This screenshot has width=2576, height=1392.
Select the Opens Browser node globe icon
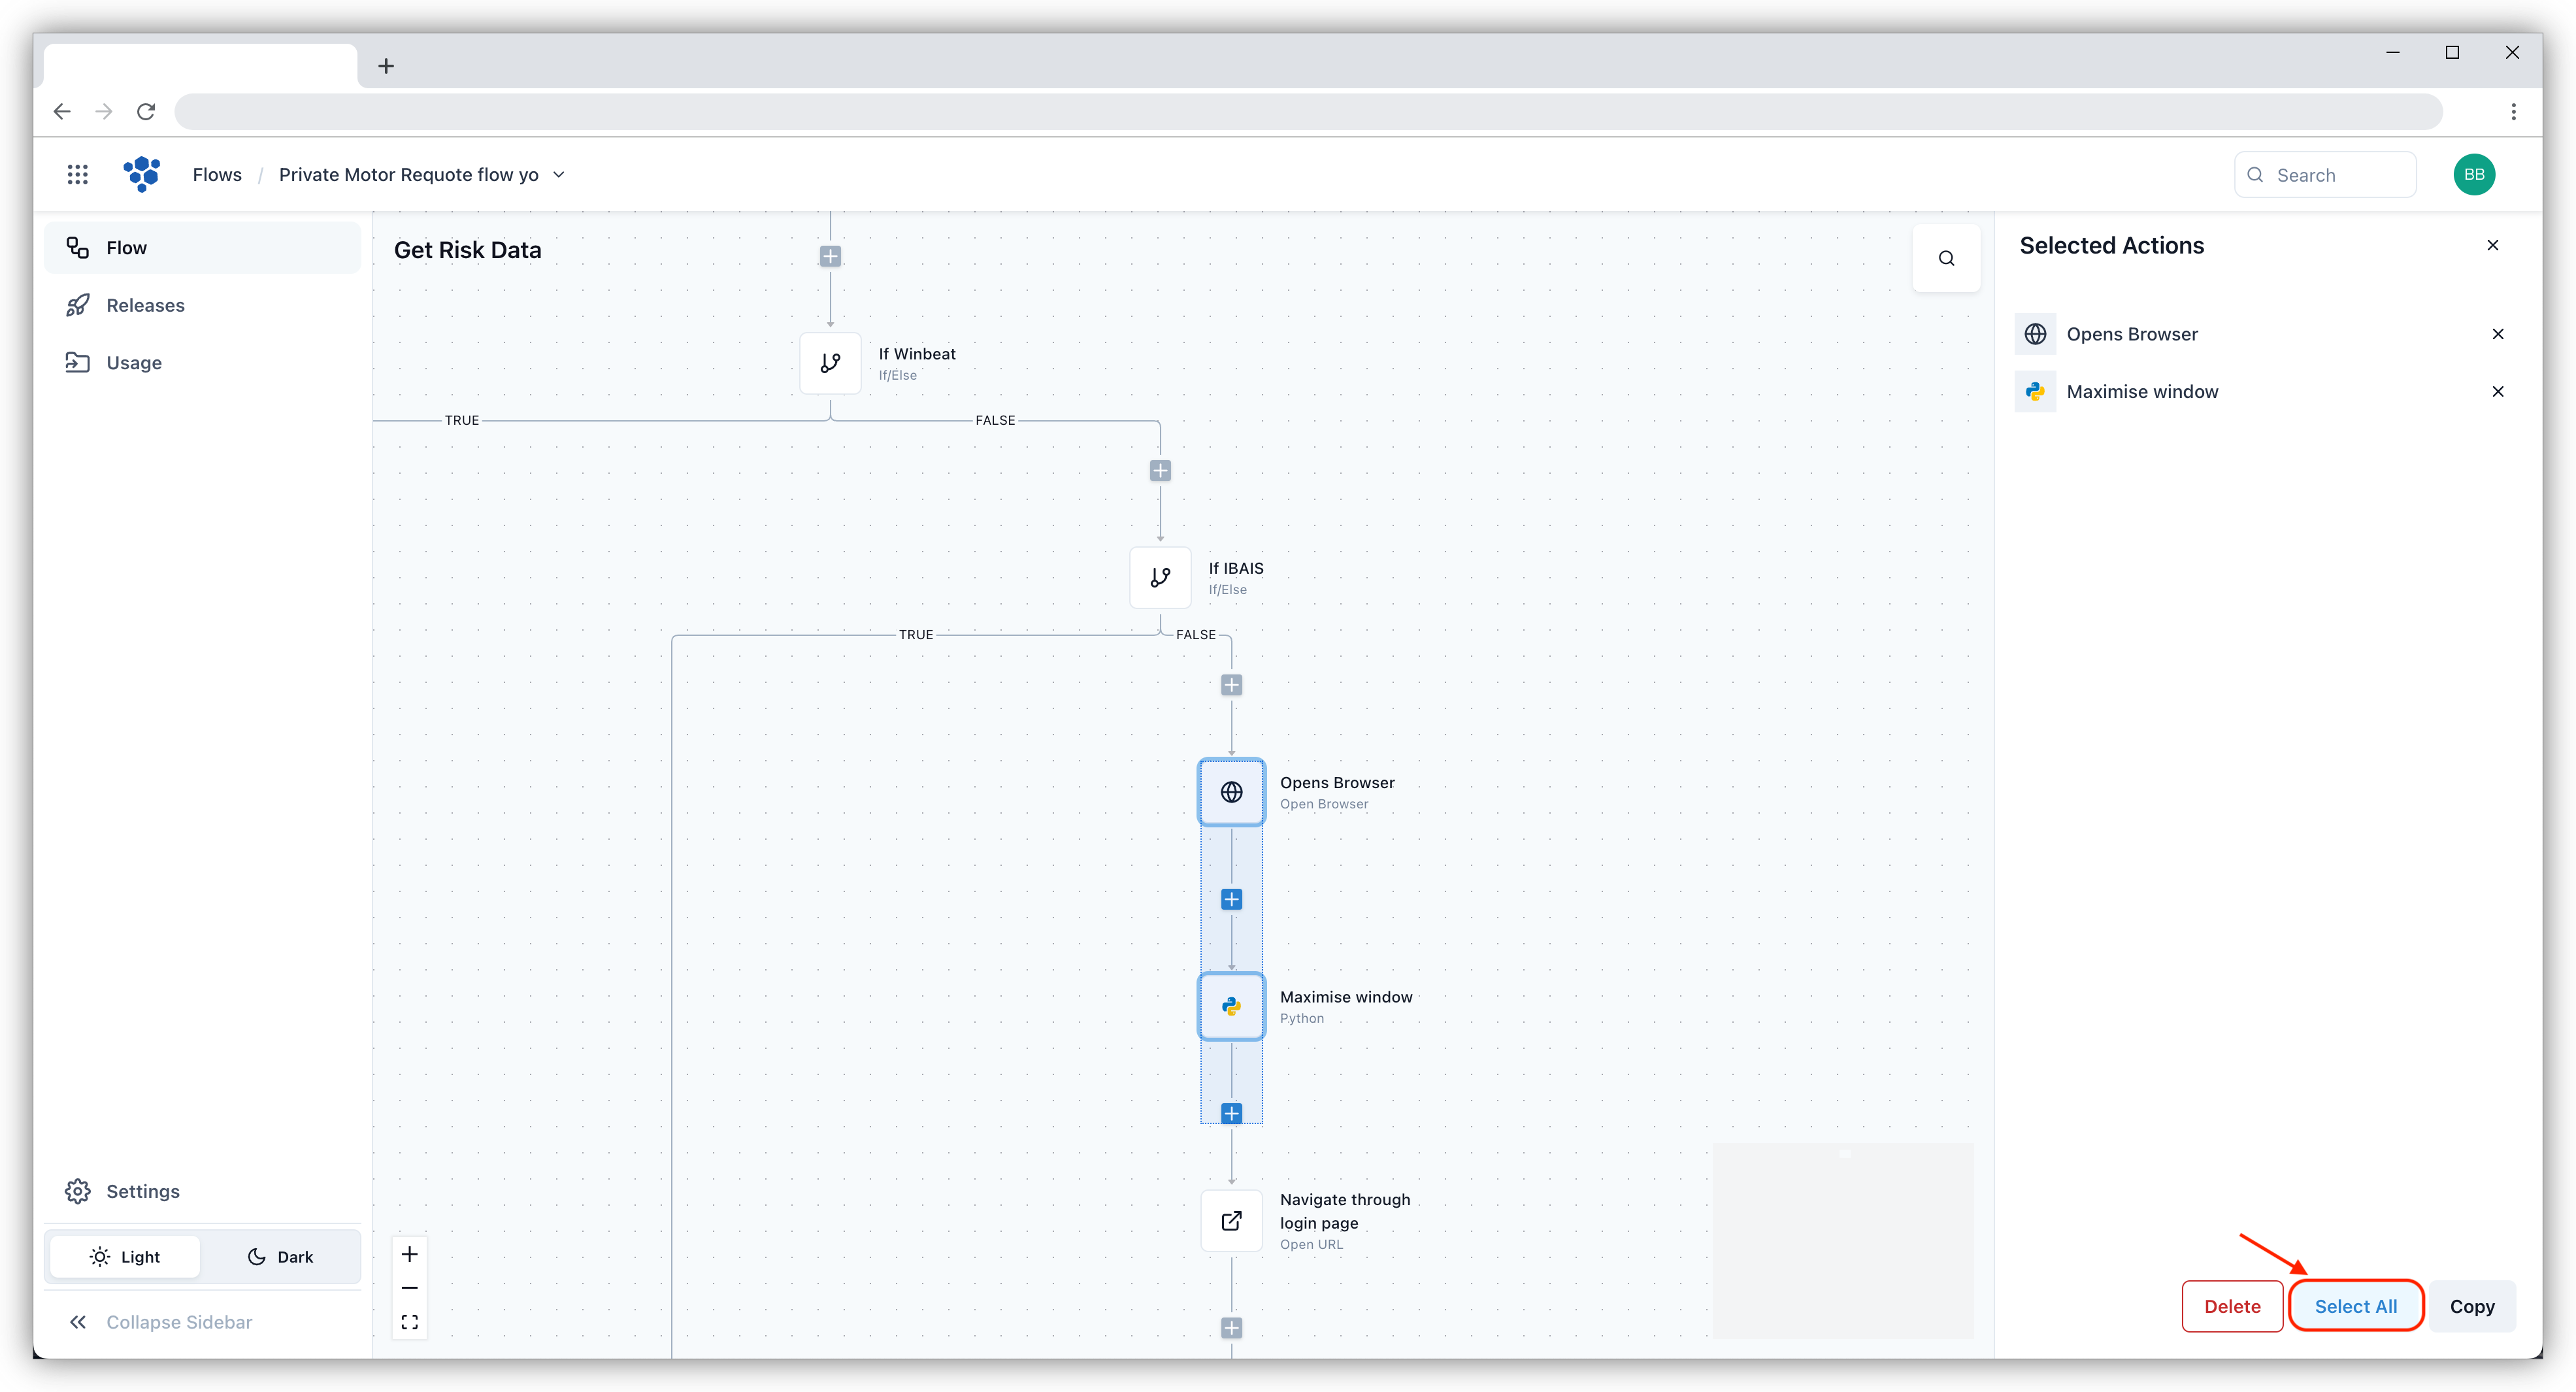(x=1231, y=792)
